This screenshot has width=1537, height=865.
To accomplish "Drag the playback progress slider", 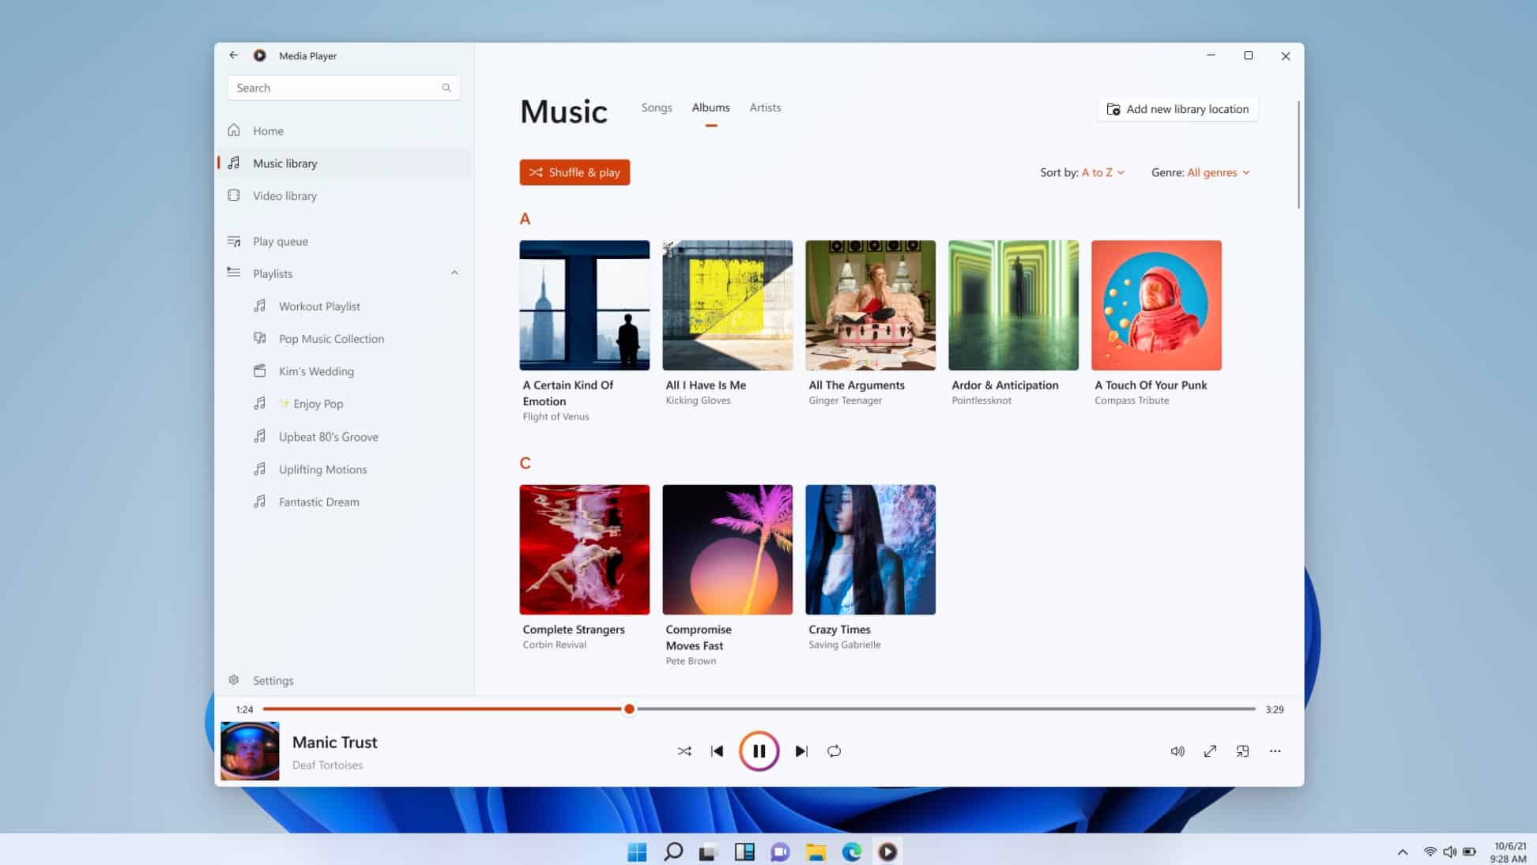I will tap(629, 708).
